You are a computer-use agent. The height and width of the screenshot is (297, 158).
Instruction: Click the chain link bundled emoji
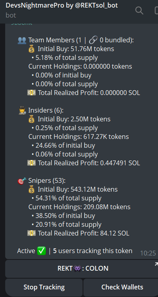pos(93,40)
